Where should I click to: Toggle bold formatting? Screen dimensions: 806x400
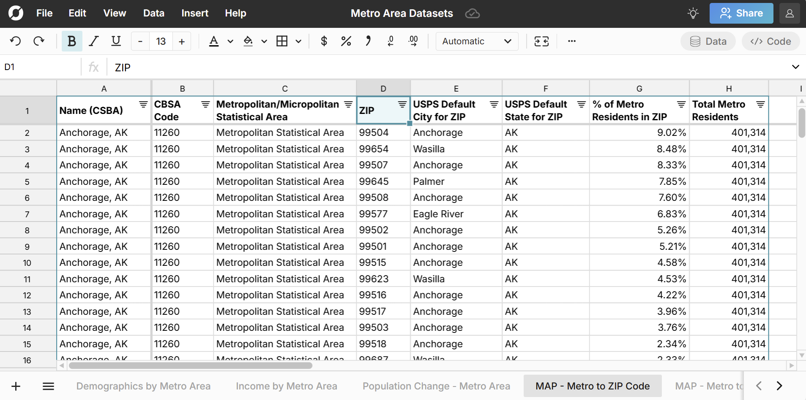71,41
